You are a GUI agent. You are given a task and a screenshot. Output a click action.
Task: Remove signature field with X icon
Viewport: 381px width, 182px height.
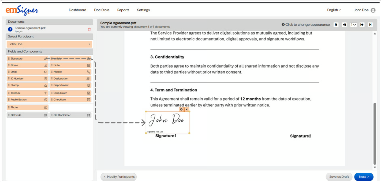coord(186,110)
